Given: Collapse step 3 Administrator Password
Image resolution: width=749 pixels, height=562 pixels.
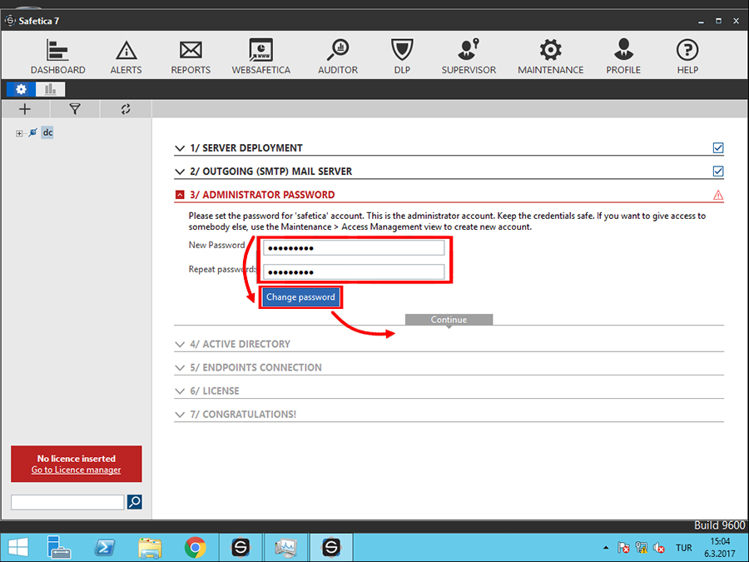Looking at the screenshot, I should pyautogui.click(x=180, y=195).
